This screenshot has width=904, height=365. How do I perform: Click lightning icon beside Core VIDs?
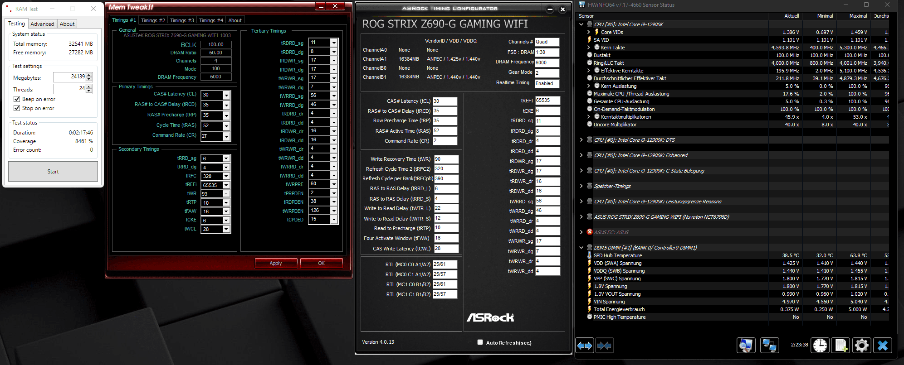(x=596, y=32)
